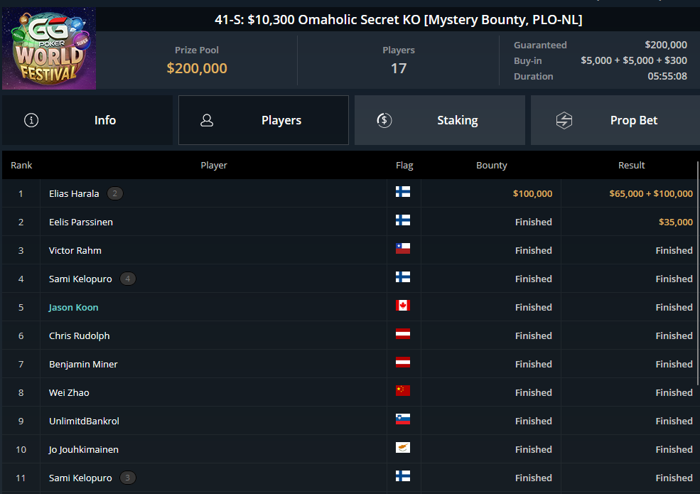Screen dimensions: 700x494
Task: Click Jo Jouhkimainen's Cyprus flag
Action: [x=403, y=448]
